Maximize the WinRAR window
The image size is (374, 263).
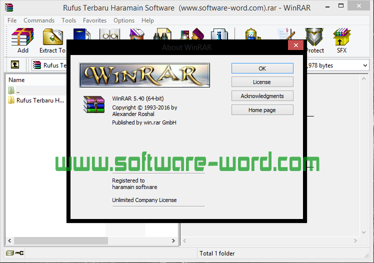pyautogui.click(x=341, y=6)
